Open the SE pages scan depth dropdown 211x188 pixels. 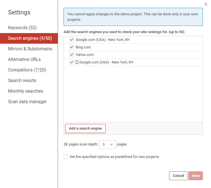coord(107,145)
